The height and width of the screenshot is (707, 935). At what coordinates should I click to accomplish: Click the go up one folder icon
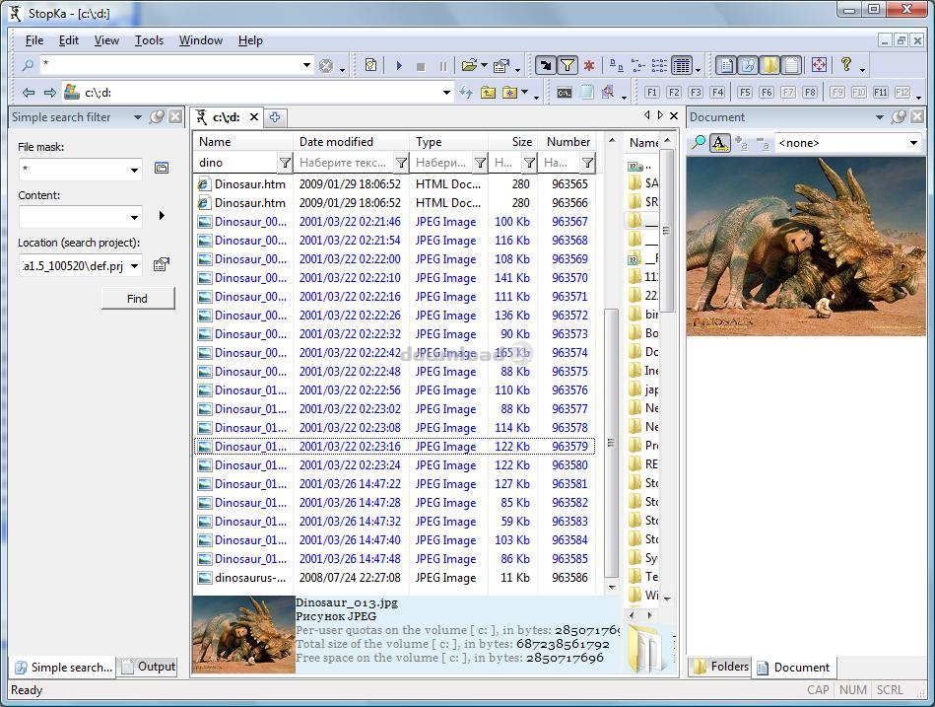click(489, 93)
